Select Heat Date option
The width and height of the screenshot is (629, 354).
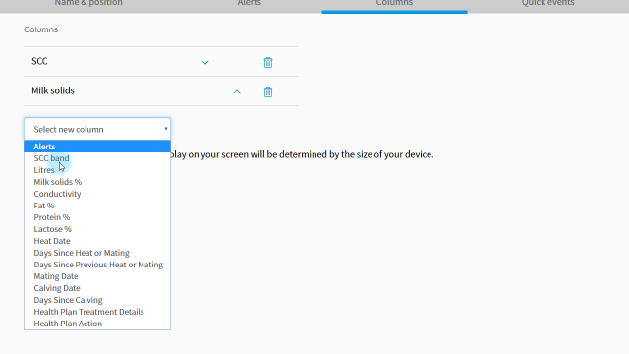click(x=97, y=241)
